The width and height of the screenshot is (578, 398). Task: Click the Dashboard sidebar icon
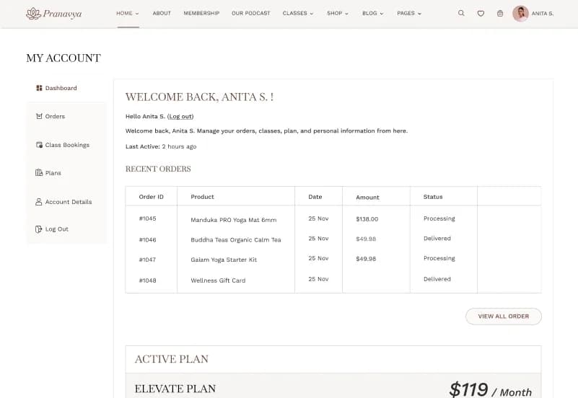(39, 88)
